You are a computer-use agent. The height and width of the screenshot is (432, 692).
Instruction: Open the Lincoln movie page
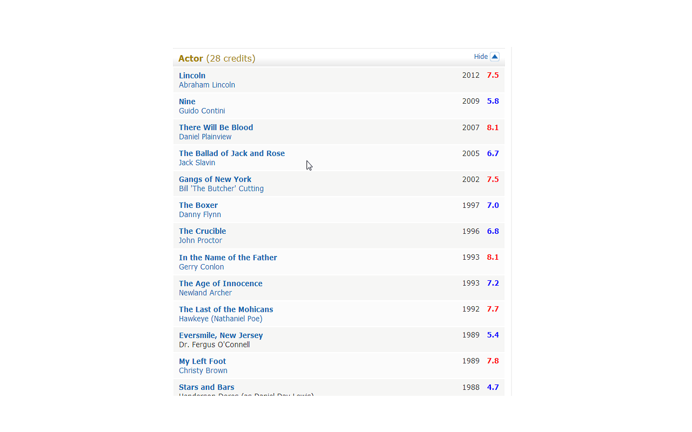pyautogui.click(x=192, y=76)
